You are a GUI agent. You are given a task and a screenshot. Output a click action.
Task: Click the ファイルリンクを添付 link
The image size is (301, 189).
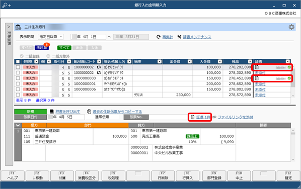point(236,117)
